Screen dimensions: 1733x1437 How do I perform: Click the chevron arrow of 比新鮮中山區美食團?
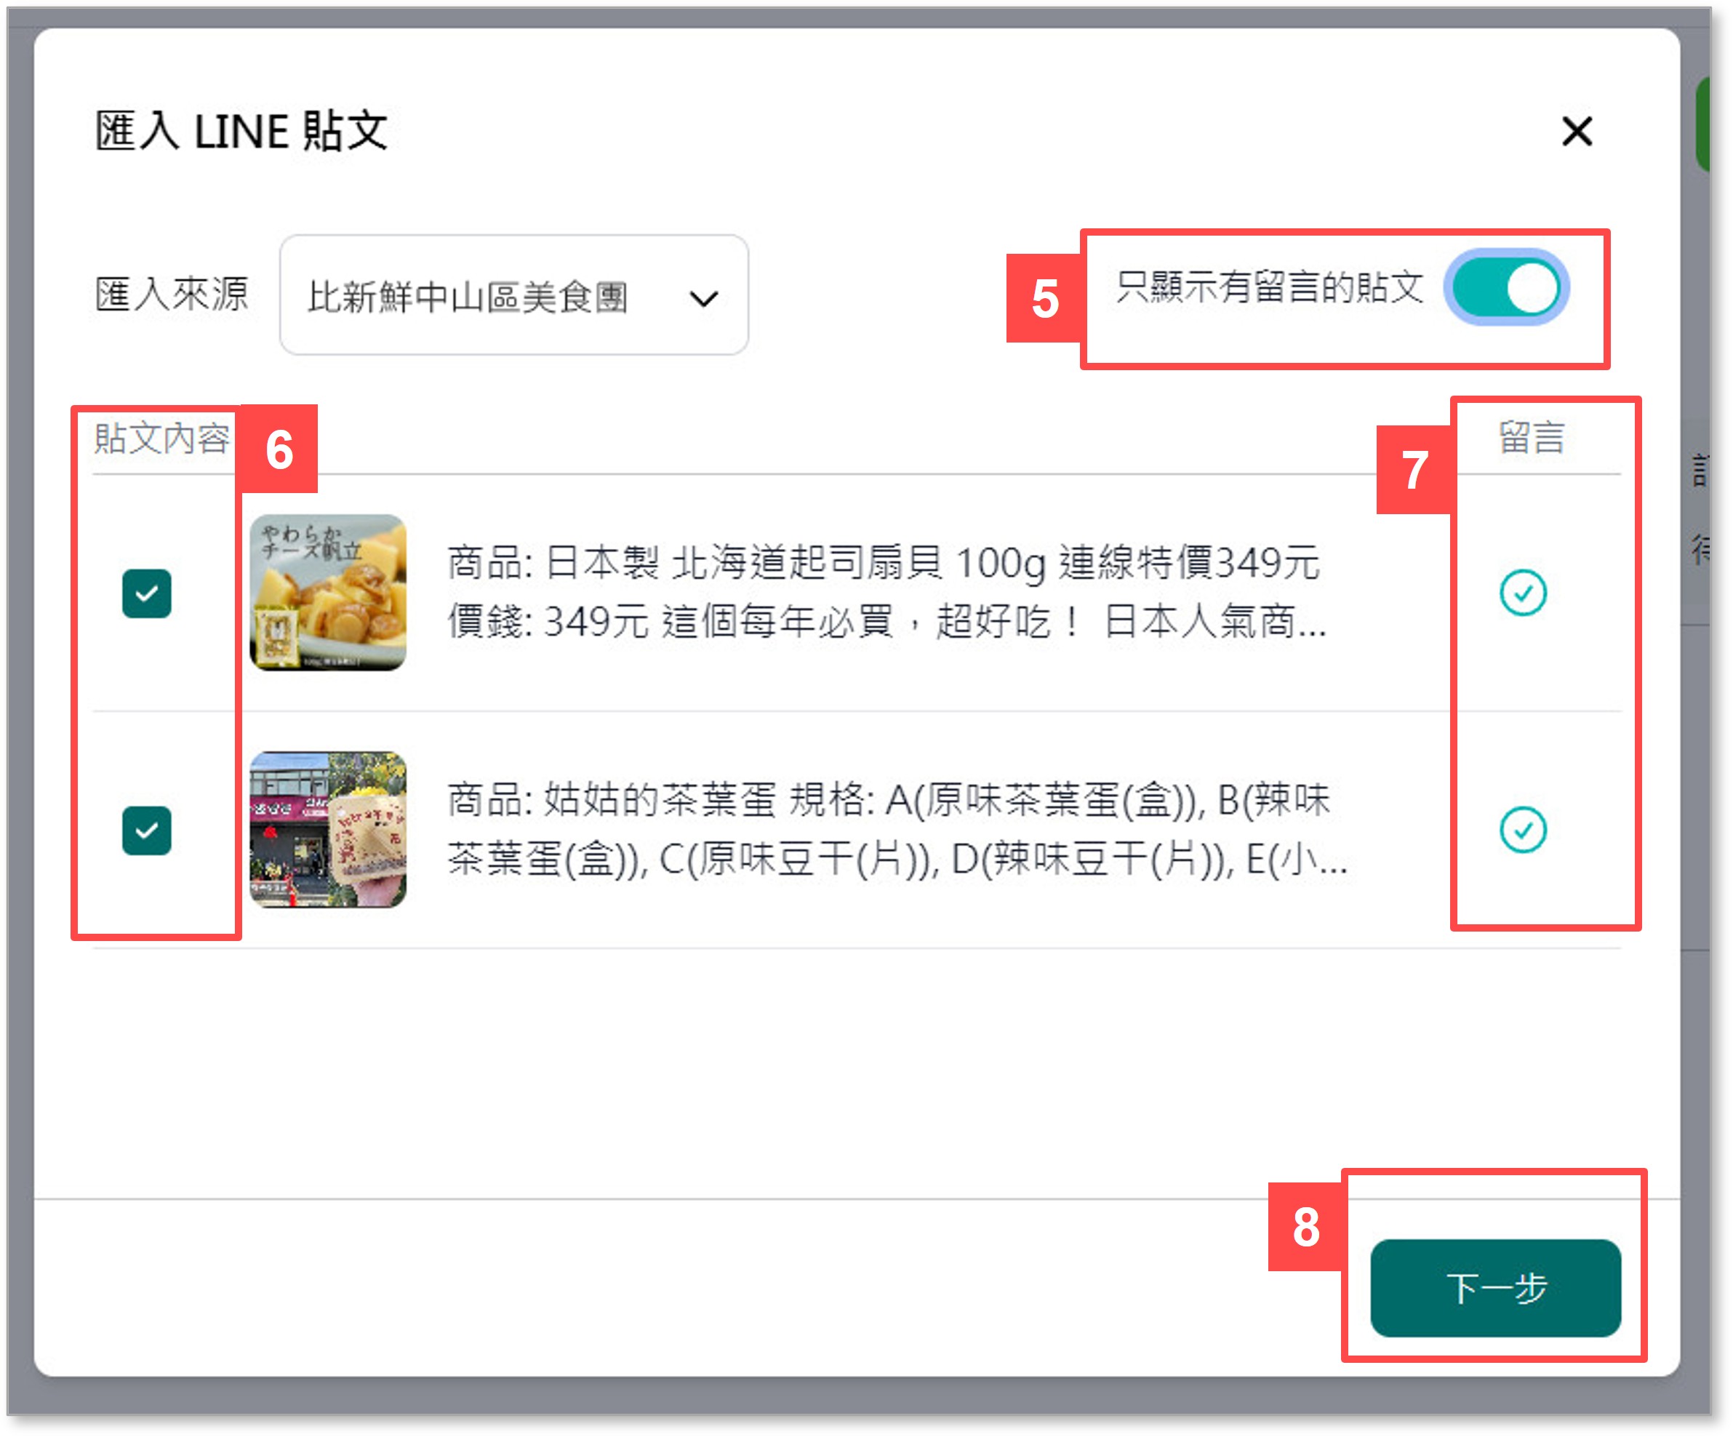tap(703, 298)
